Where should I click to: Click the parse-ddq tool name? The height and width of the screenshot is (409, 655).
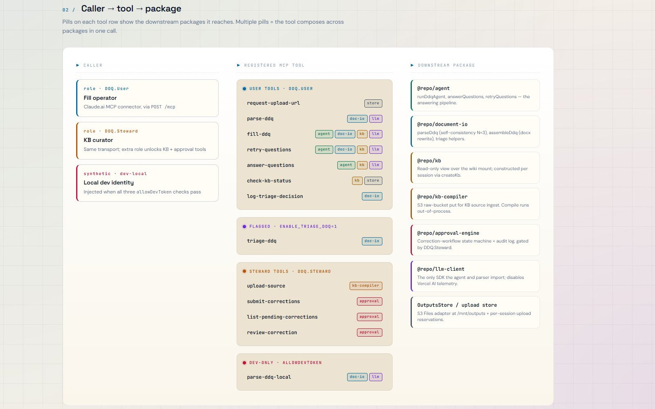point(260,119)
